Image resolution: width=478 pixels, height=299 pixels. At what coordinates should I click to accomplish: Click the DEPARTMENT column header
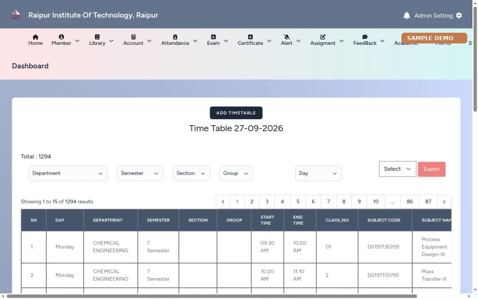tap(111, 220)
